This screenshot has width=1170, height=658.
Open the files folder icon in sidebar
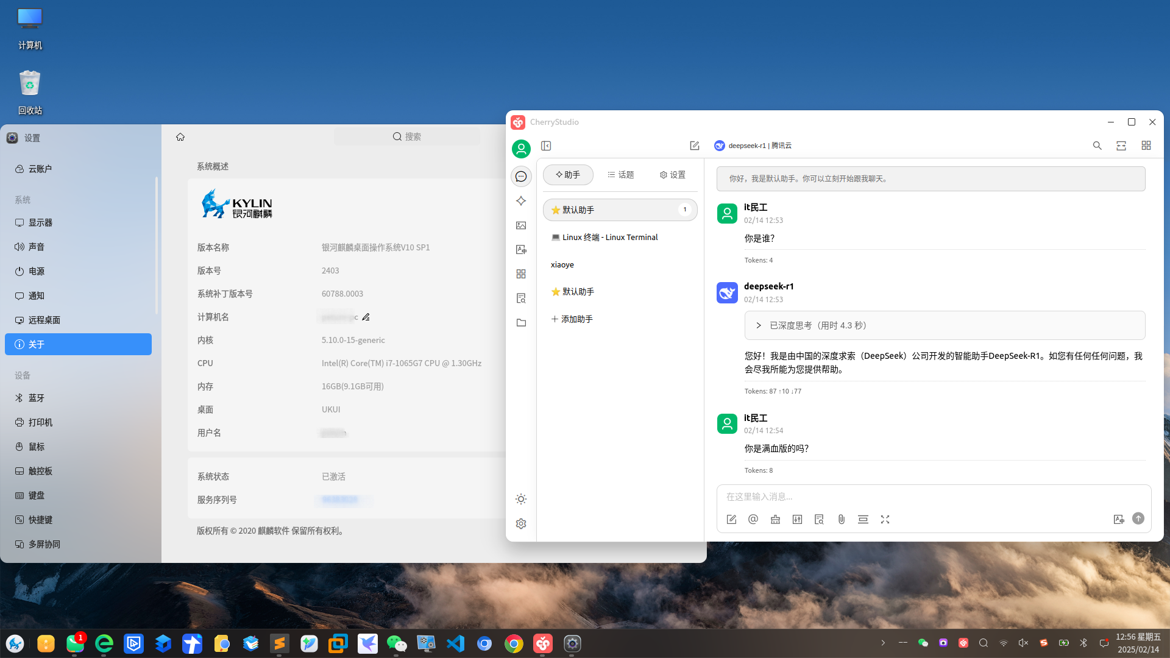(x=521, y=323)
